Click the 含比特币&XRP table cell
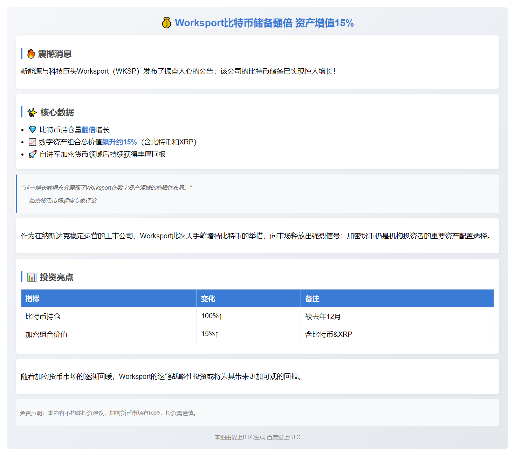515x456 pixels. click(x=397, y=334)
